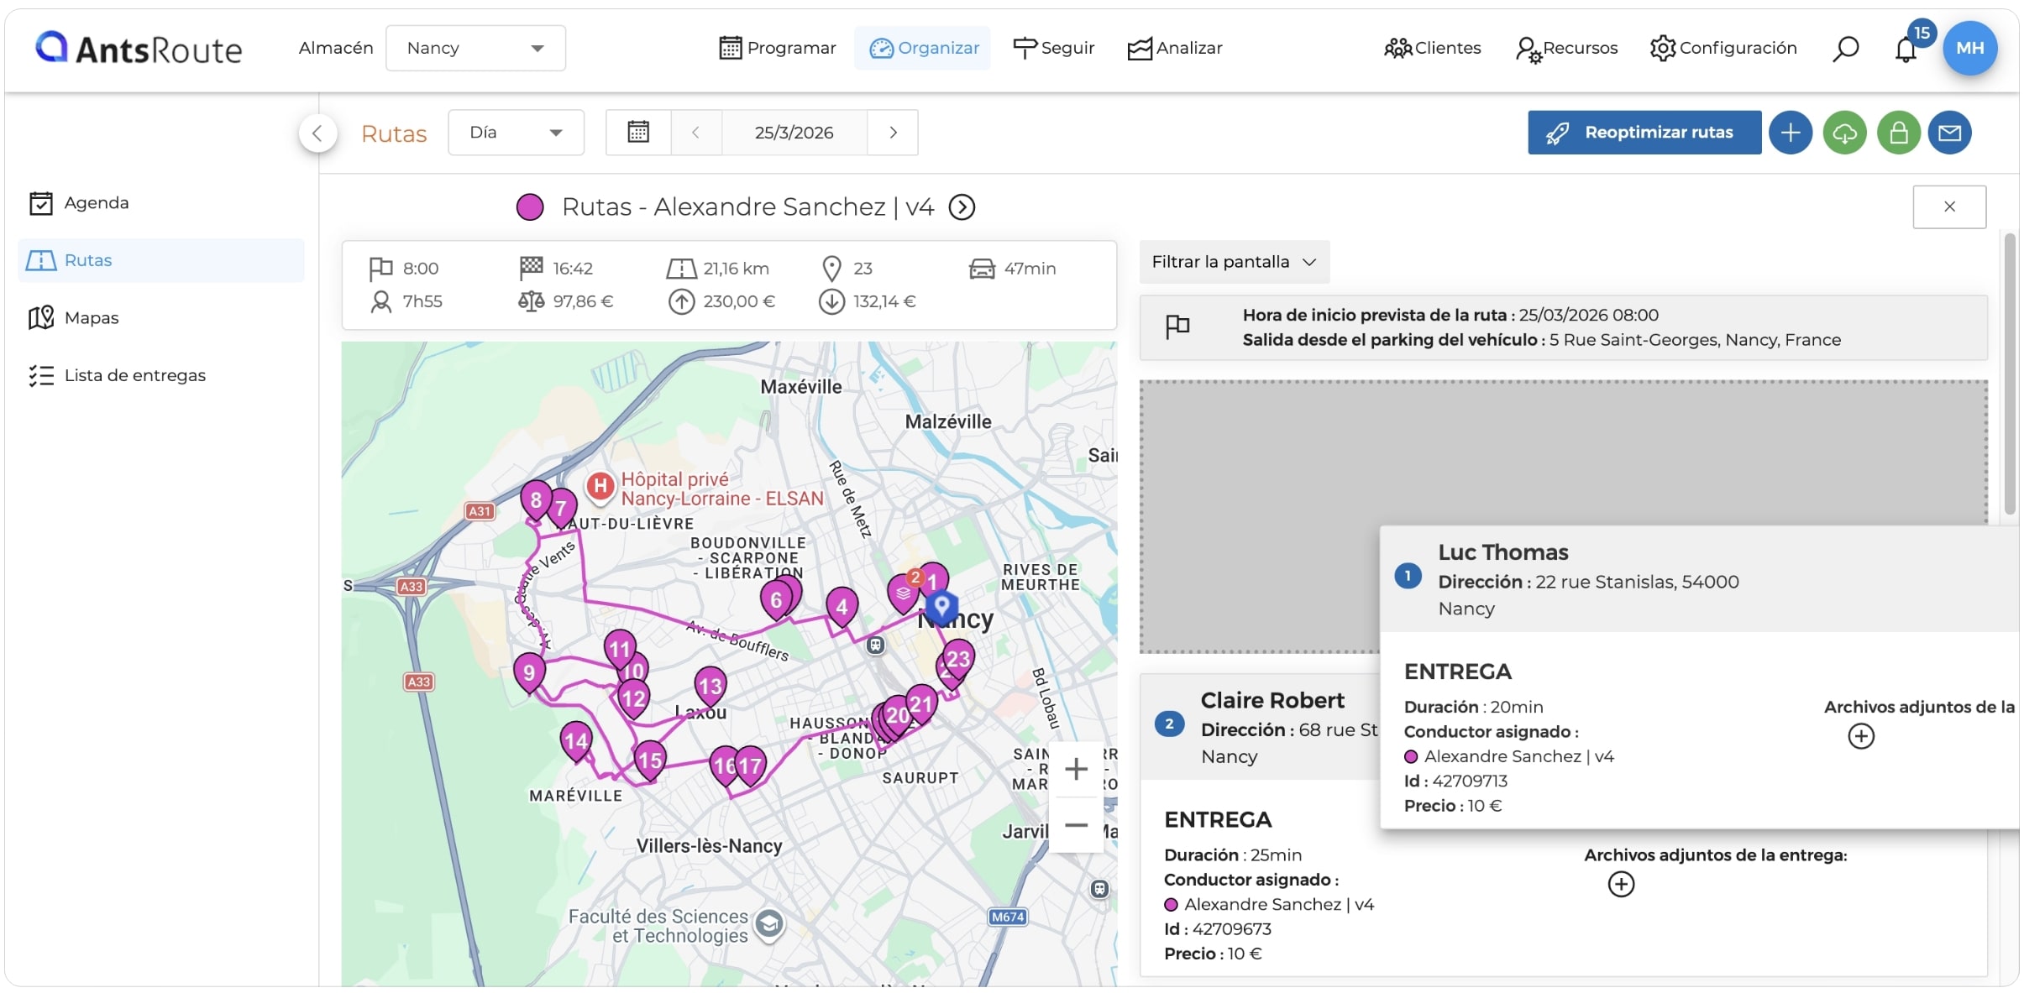Close the route detail panel
The height and width of the screenshot is (993, 2024).
[1949, 206]
